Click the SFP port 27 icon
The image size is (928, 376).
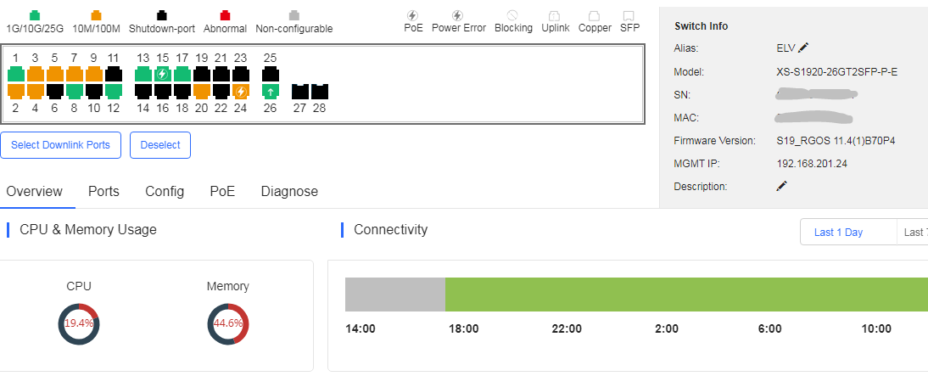300,91
